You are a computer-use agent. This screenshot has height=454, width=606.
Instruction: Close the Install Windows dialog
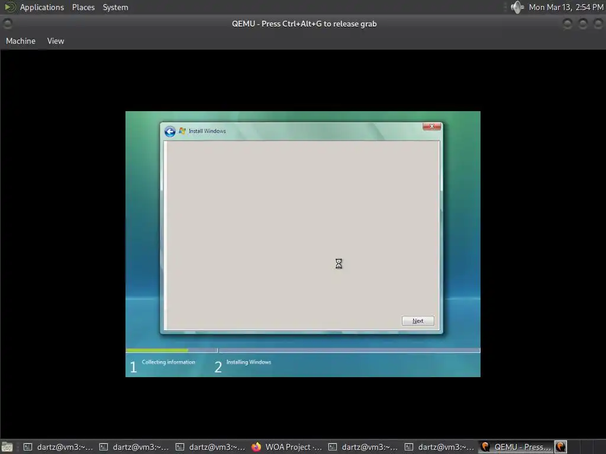[431, 127]
